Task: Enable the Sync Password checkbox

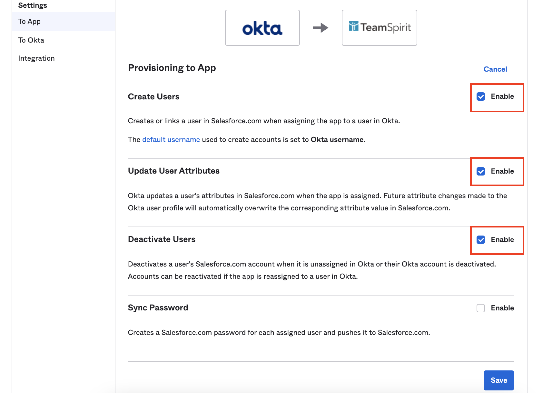Action: pyautogui.click(x=481, y=308)
